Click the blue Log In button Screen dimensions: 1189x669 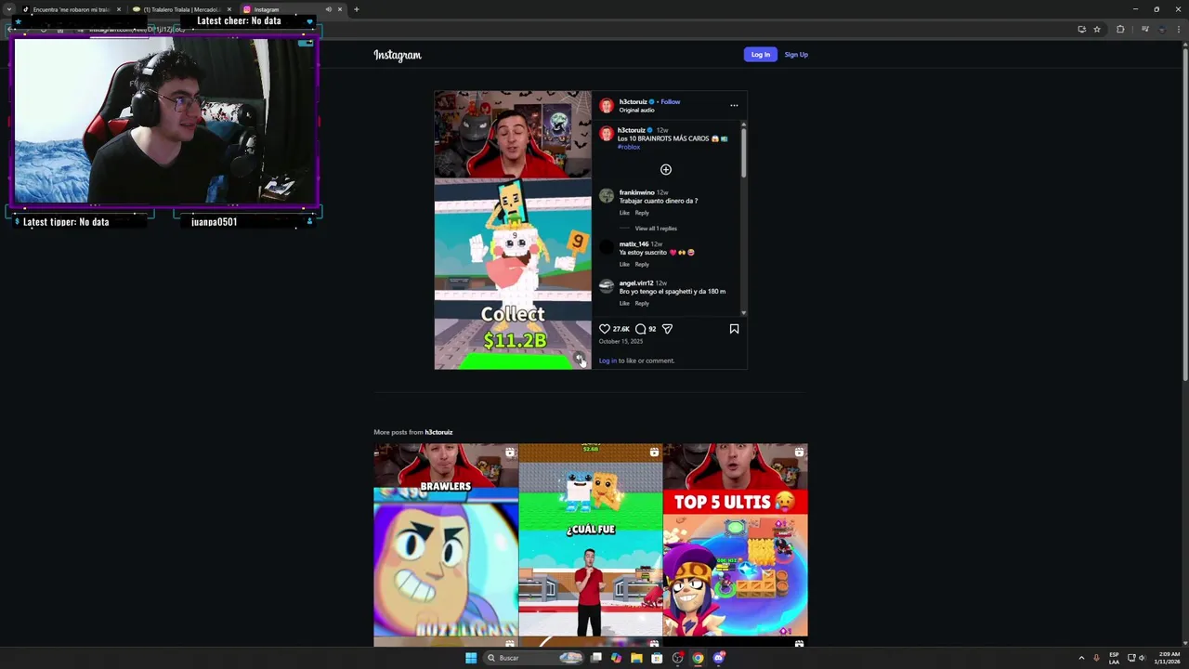760,55
